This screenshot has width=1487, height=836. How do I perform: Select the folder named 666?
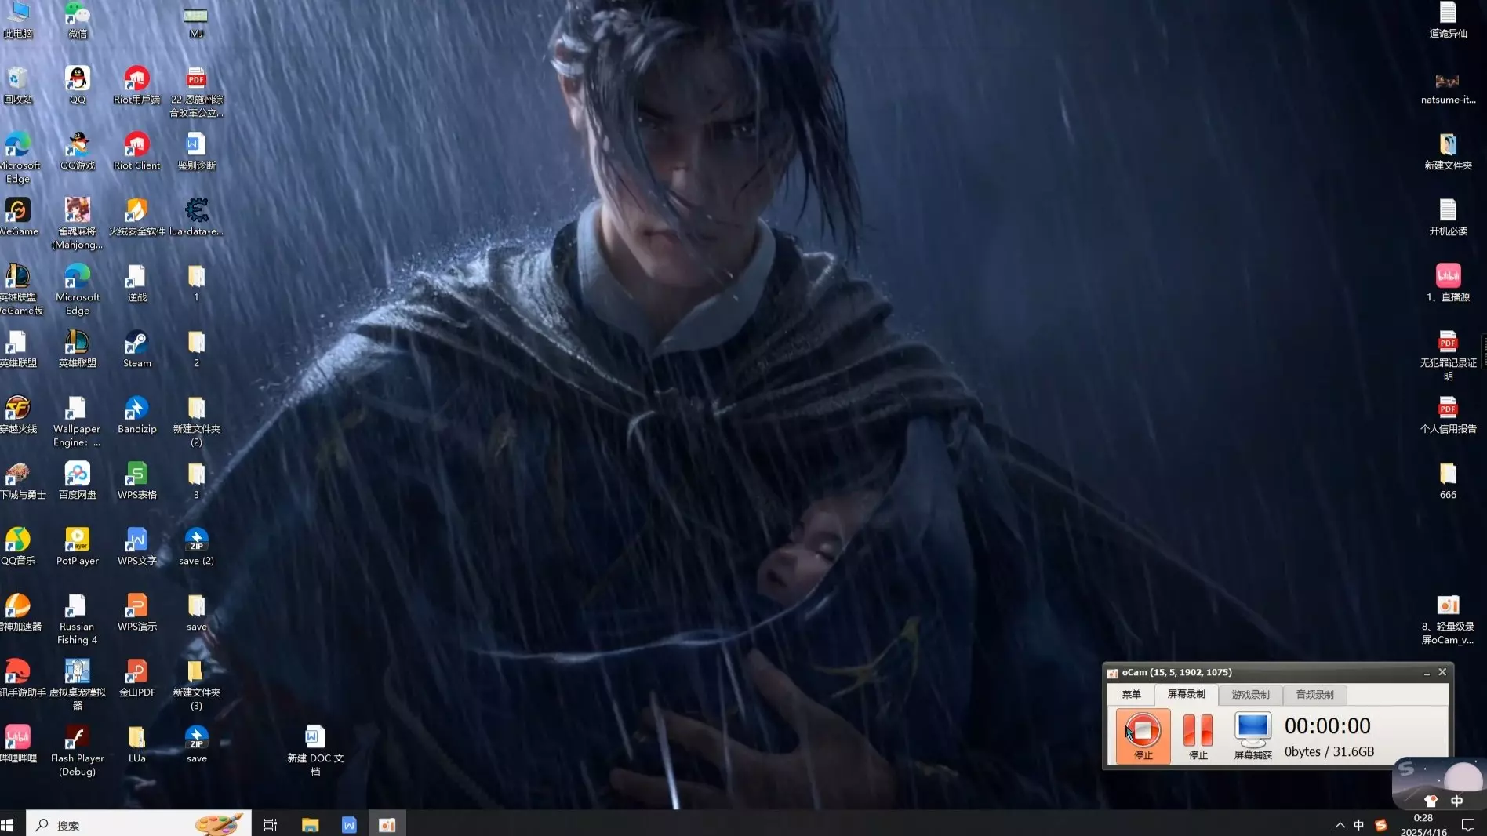click(x=1448, y=481)
